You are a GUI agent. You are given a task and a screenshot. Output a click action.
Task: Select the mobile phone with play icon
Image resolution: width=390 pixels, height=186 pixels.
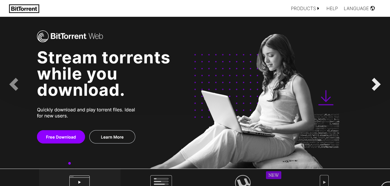324,181
